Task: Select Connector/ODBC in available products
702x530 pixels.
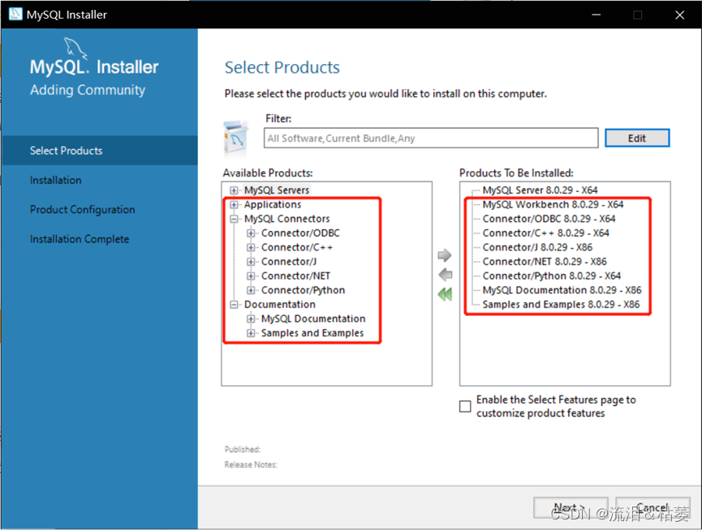Action: tap(300, 233)
